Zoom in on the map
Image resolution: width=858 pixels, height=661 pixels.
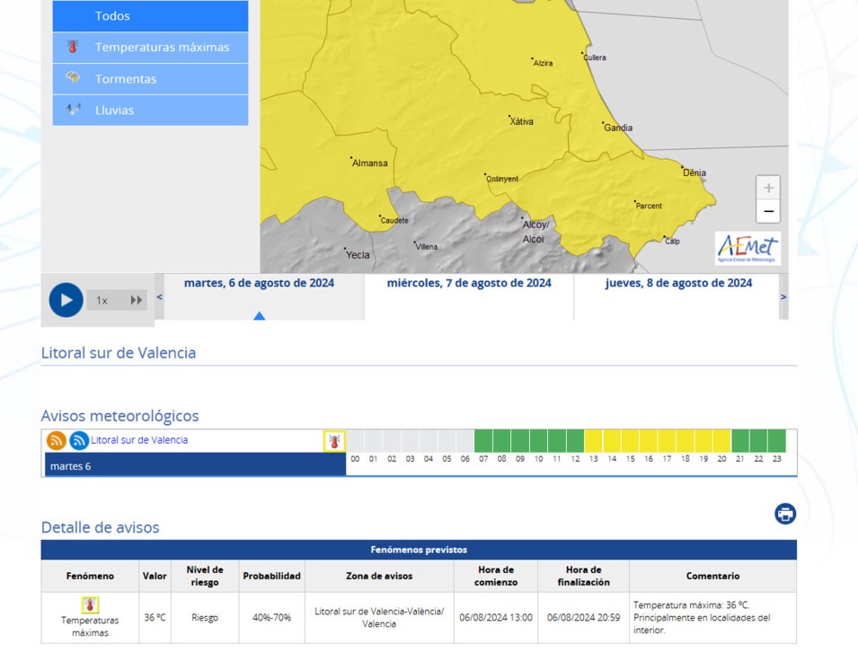768,188
